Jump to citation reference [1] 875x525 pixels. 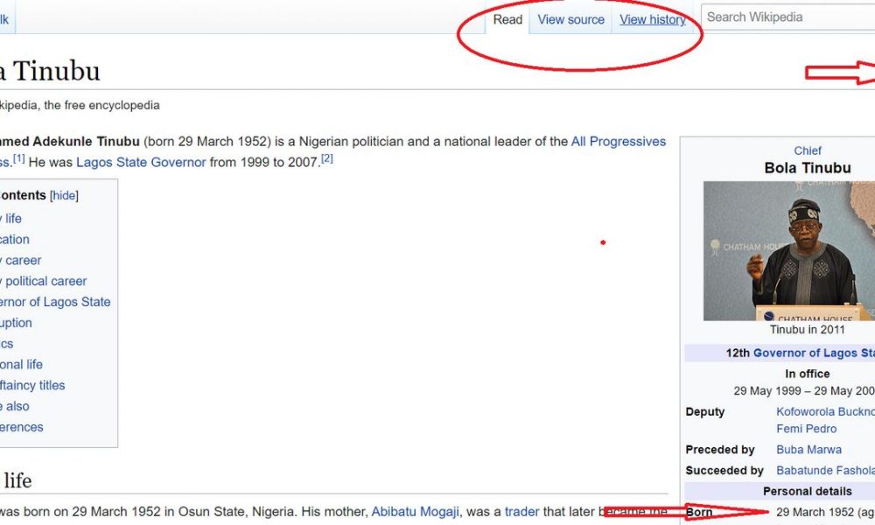[x=18, y=158]
